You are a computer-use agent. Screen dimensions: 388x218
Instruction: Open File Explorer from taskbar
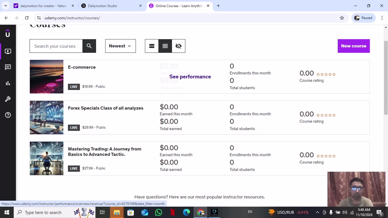[x=117, y=212]
